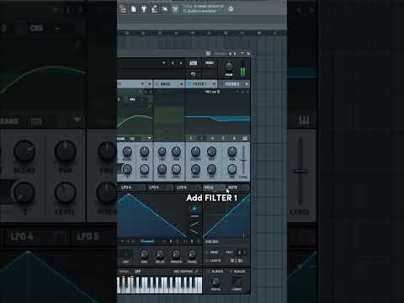Viewport: 404px width, 303px height.
Task: Click the filter DRIVE knob
Action: [195, 169]
